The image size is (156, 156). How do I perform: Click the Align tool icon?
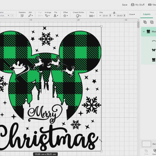click(39, 16)
